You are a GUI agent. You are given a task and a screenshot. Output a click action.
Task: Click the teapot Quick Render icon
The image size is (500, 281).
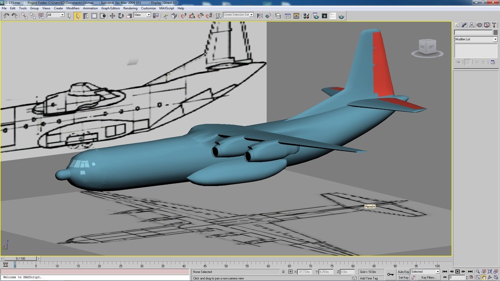[341, 16]
